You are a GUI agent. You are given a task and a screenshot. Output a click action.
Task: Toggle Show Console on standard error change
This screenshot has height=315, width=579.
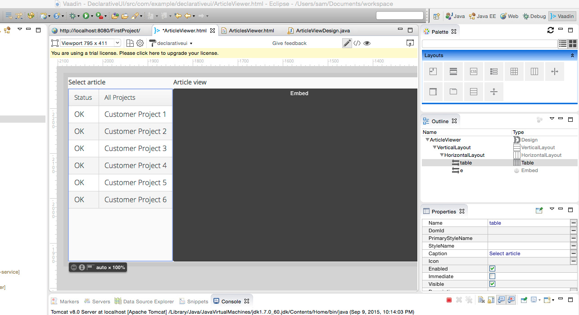tap(511, 300)
